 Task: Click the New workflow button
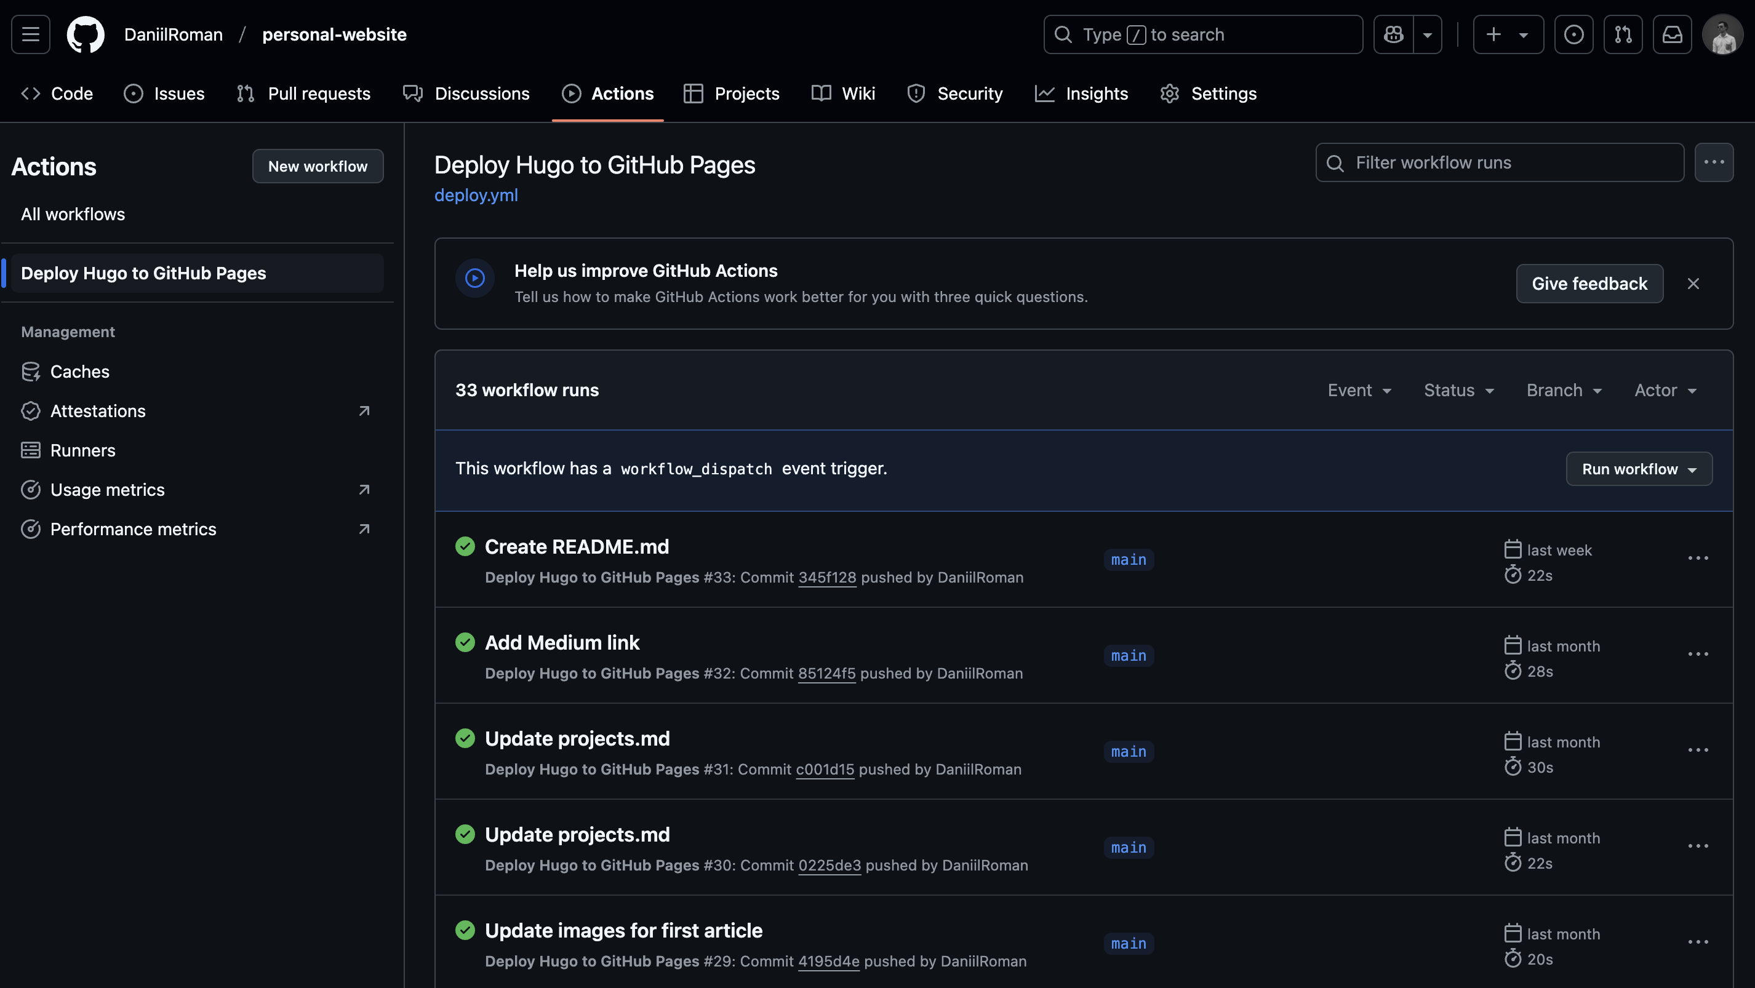pos(318,166)
